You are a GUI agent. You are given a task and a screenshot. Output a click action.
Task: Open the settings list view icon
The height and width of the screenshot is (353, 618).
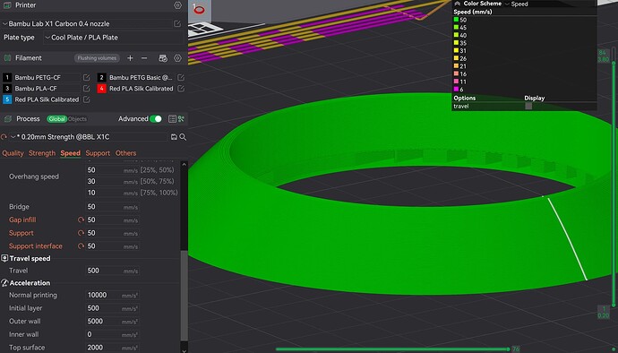[x=172, y=119]
